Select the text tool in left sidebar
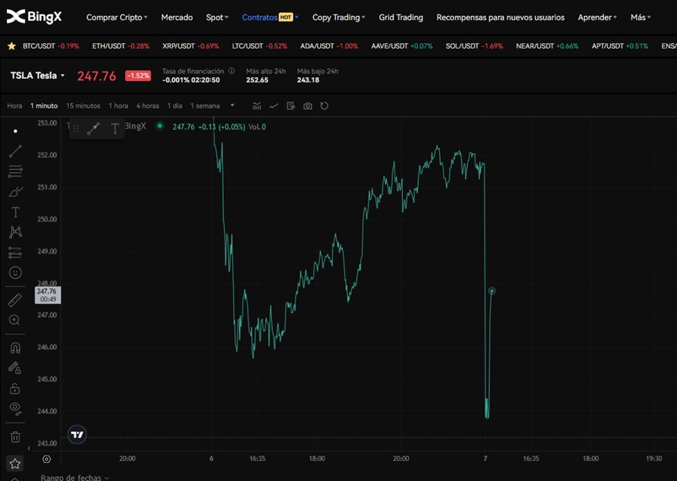The width and height of the screenshot is (677, 481). pos(15,212)
